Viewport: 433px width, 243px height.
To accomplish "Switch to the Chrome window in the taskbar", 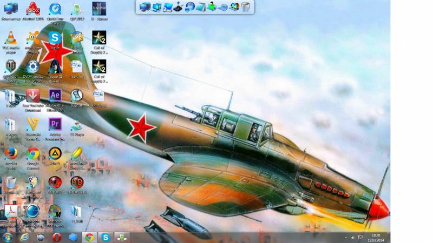I will click(89, 238).
